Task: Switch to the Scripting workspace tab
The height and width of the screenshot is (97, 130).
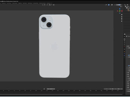Action: (x=48, y=3)
